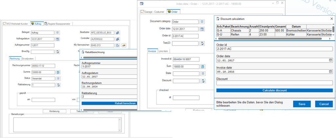336x138 pixels.
Task: Cancel the Discount calculation dialog
Action: 324,104
